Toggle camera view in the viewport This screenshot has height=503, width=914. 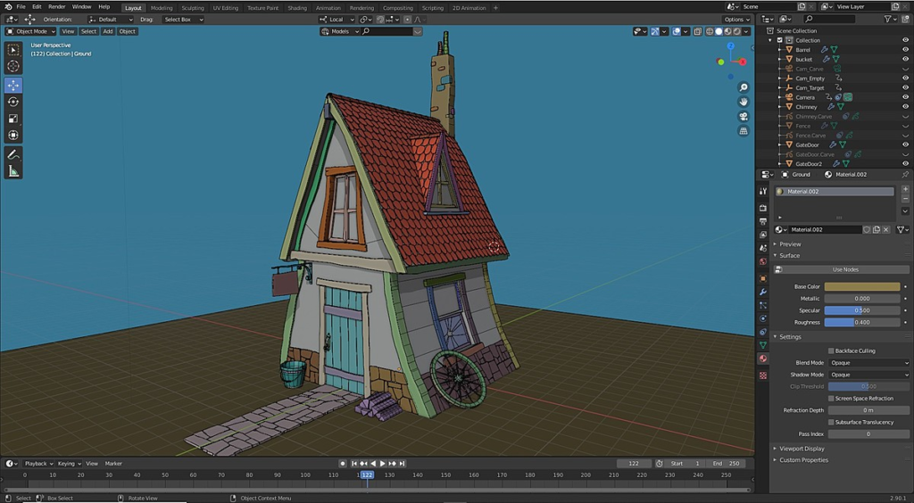click(x=744, y=117)
